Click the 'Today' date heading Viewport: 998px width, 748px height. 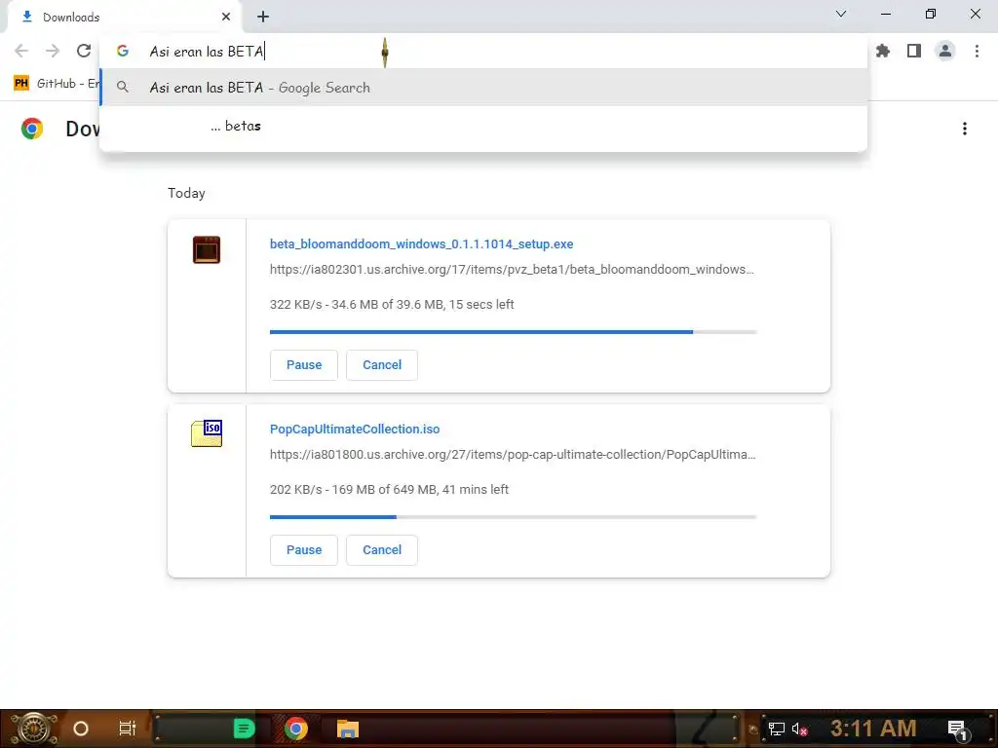tap(186, 194)
